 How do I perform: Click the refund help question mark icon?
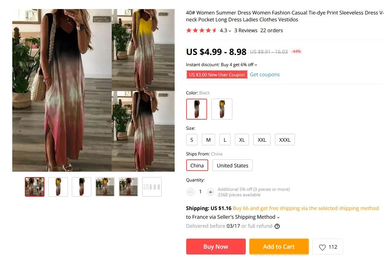(x=277, y=226)
